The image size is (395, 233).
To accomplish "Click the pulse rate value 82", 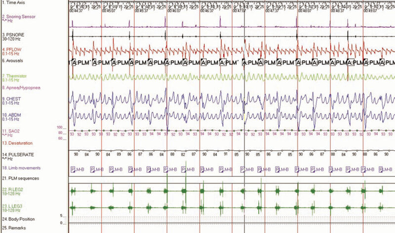I will coord(183,154).
